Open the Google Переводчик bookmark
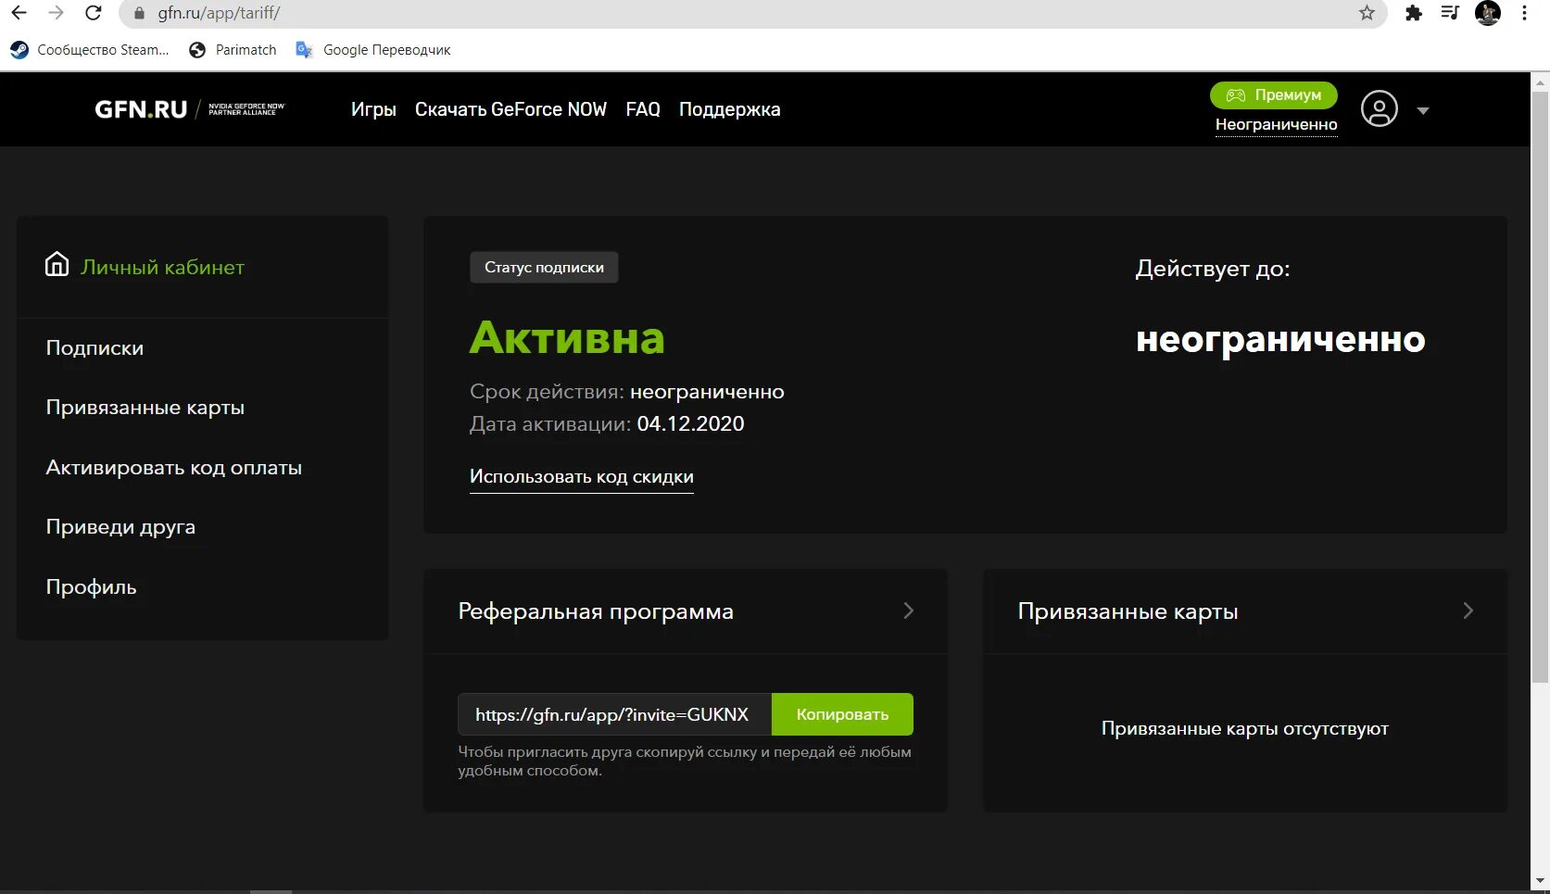The width and height of the screenshot is (1550, 894). pos(373,50)
